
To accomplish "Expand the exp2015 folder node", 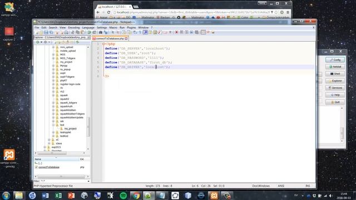I will click(x=45, y=147).
